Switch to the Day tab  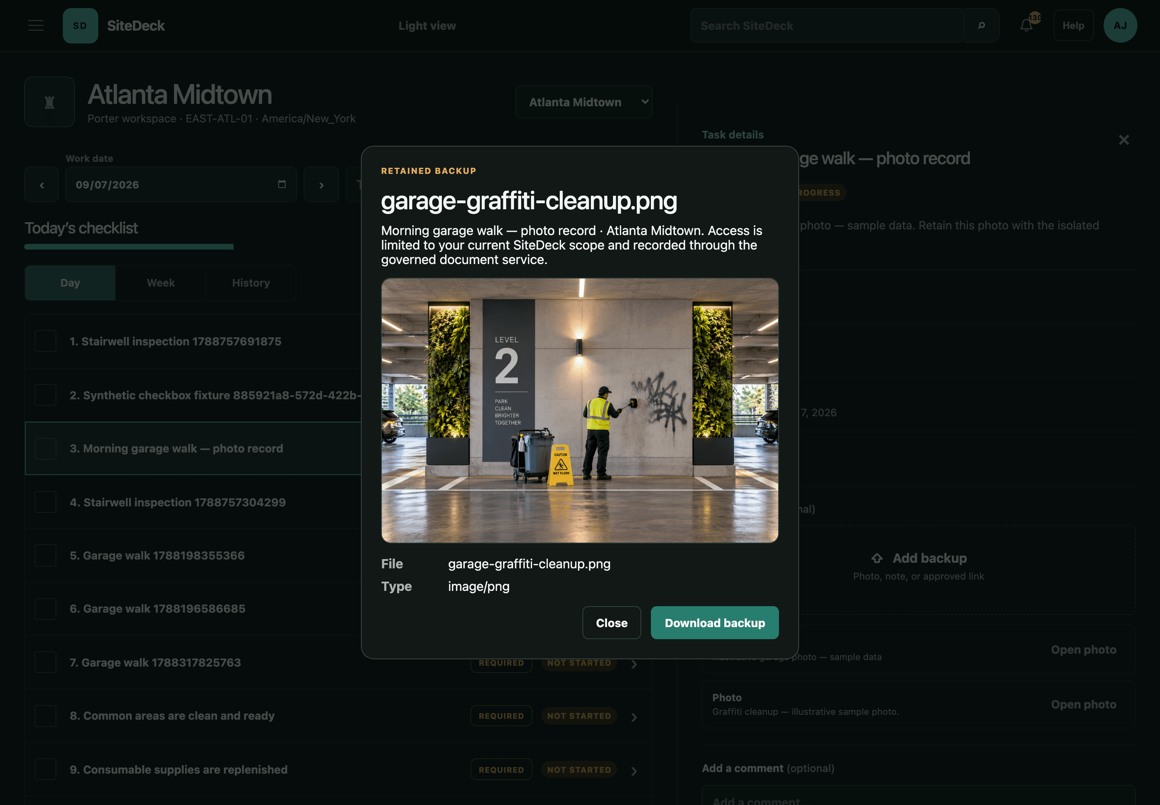click(x=70, y=283)
